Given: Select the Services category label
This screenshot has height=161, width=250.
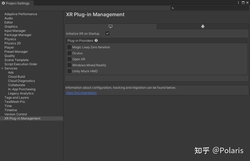Looking at the screenshot, I should click(x=11, y=68).
